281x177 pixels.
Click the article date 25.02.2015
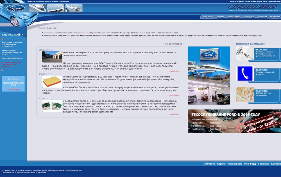click(46, 74)
